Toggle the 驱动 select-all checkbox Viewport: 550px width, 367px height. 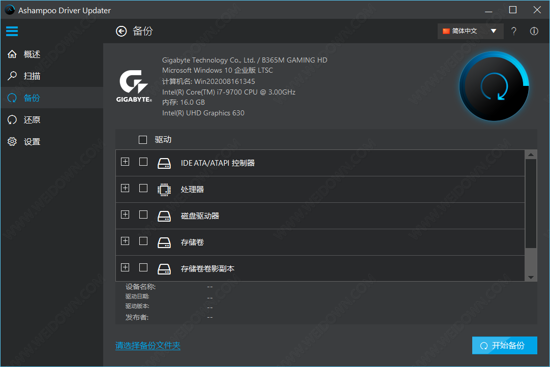point(143,140)
